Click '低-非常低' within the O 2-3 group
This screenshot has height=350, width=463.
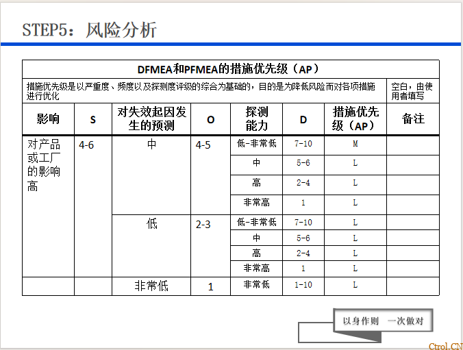pos(257,222)
